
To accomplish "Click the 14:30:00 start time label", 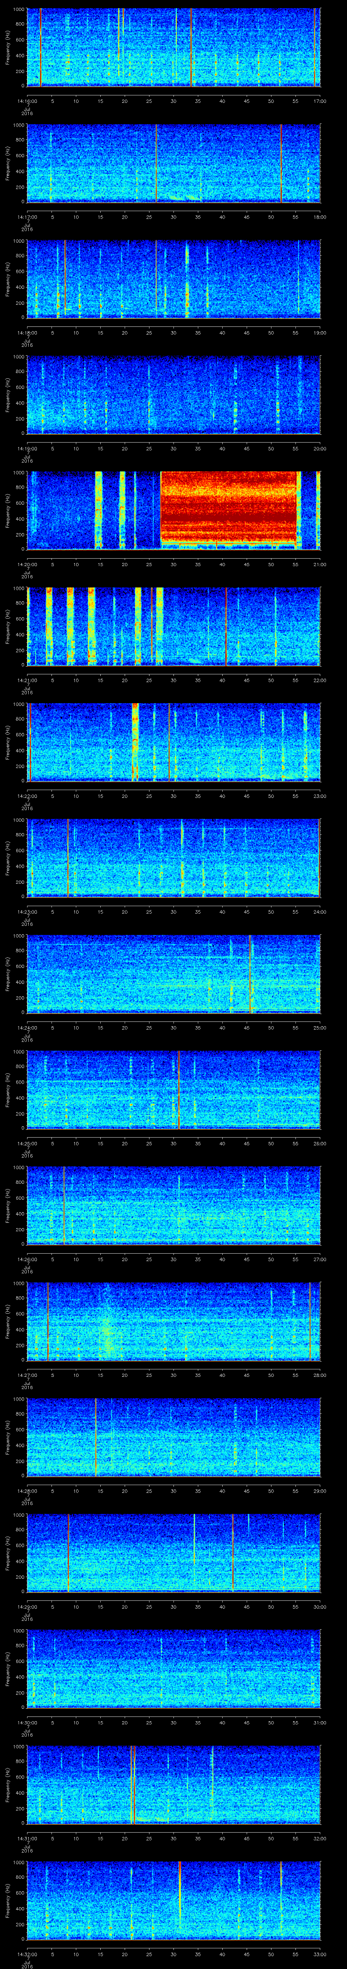I will 27,1722.
